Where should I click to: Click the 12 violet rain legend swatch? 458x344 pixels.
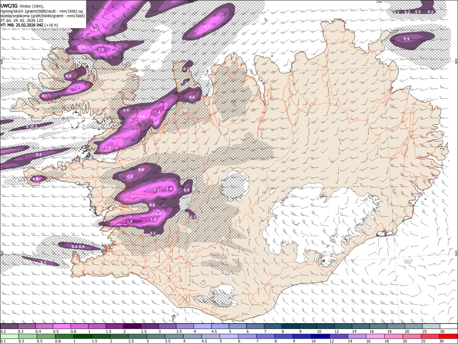339,336
